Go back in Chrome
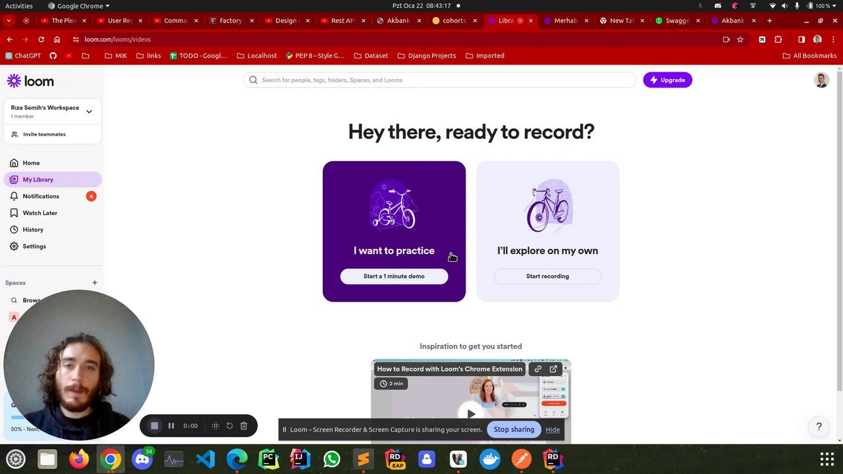 click(x=9, y=39)
